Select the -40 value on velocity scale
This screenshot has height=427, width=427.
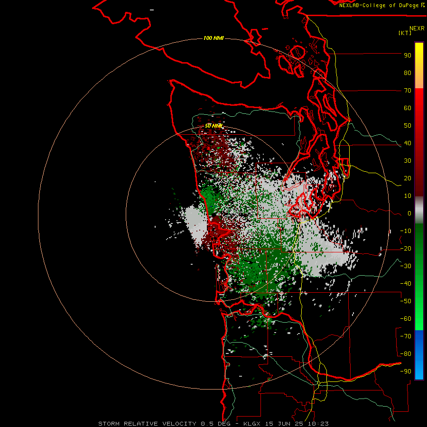(406, 284)
